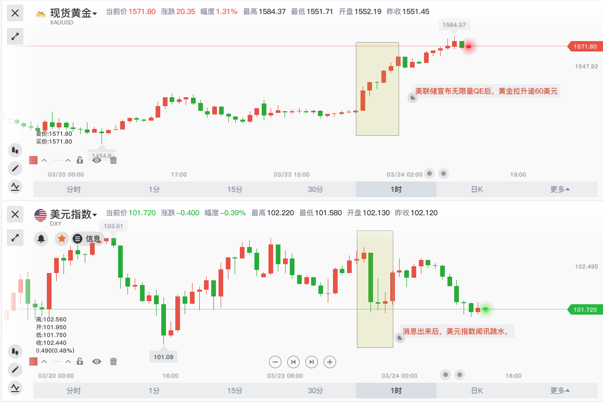Step to previous bar with skip-back button
The height and width of the screenshot is (402, 603).
pos(293,362)
